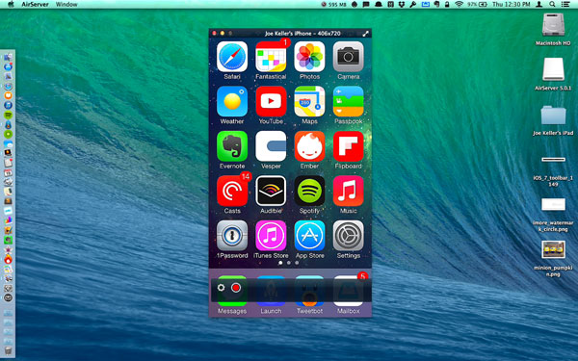Screen dimensions: 578x361
Task: Open Mailbox app in iPhone dock
Action: (349, 291)
